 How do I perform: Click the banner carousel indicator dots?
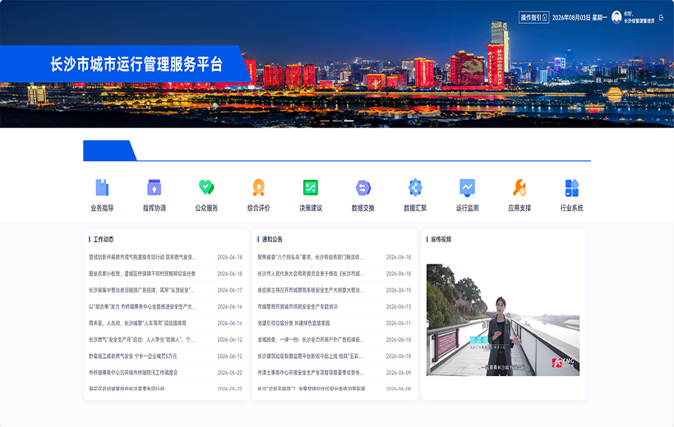[337, 121]
